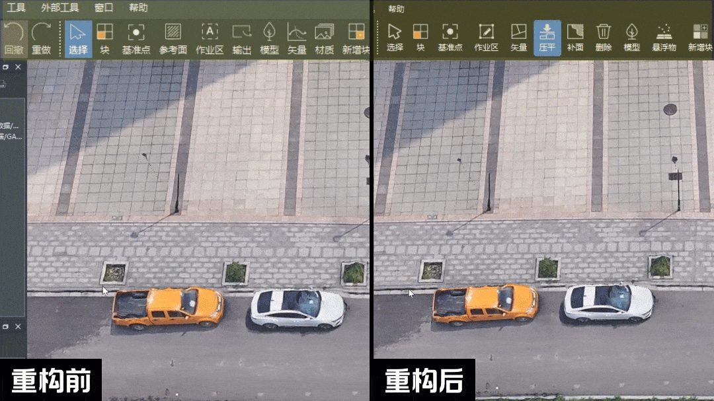Open the 窗口 menu
Viewport: 714px width, 401px height.
(x=104, y=8)
